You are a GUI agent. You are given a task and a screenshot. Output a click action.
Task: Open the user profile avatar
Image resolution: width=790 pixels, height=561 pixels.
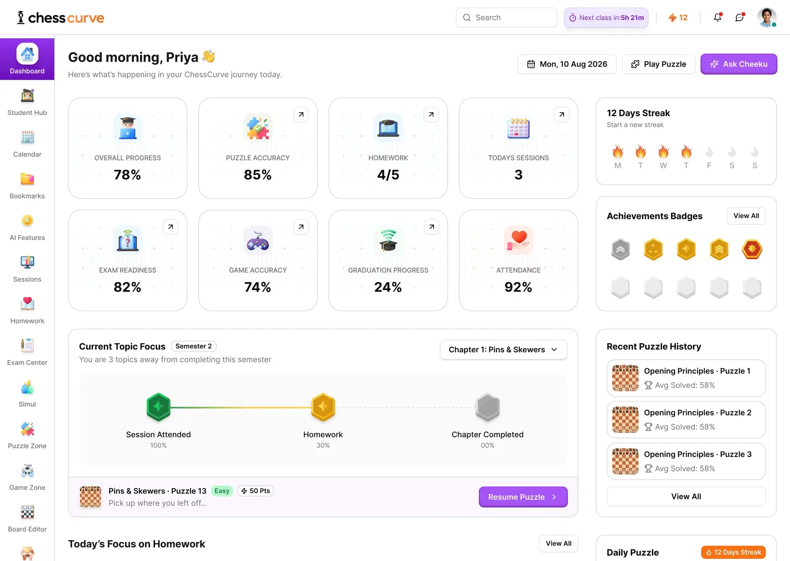[767, 18]
